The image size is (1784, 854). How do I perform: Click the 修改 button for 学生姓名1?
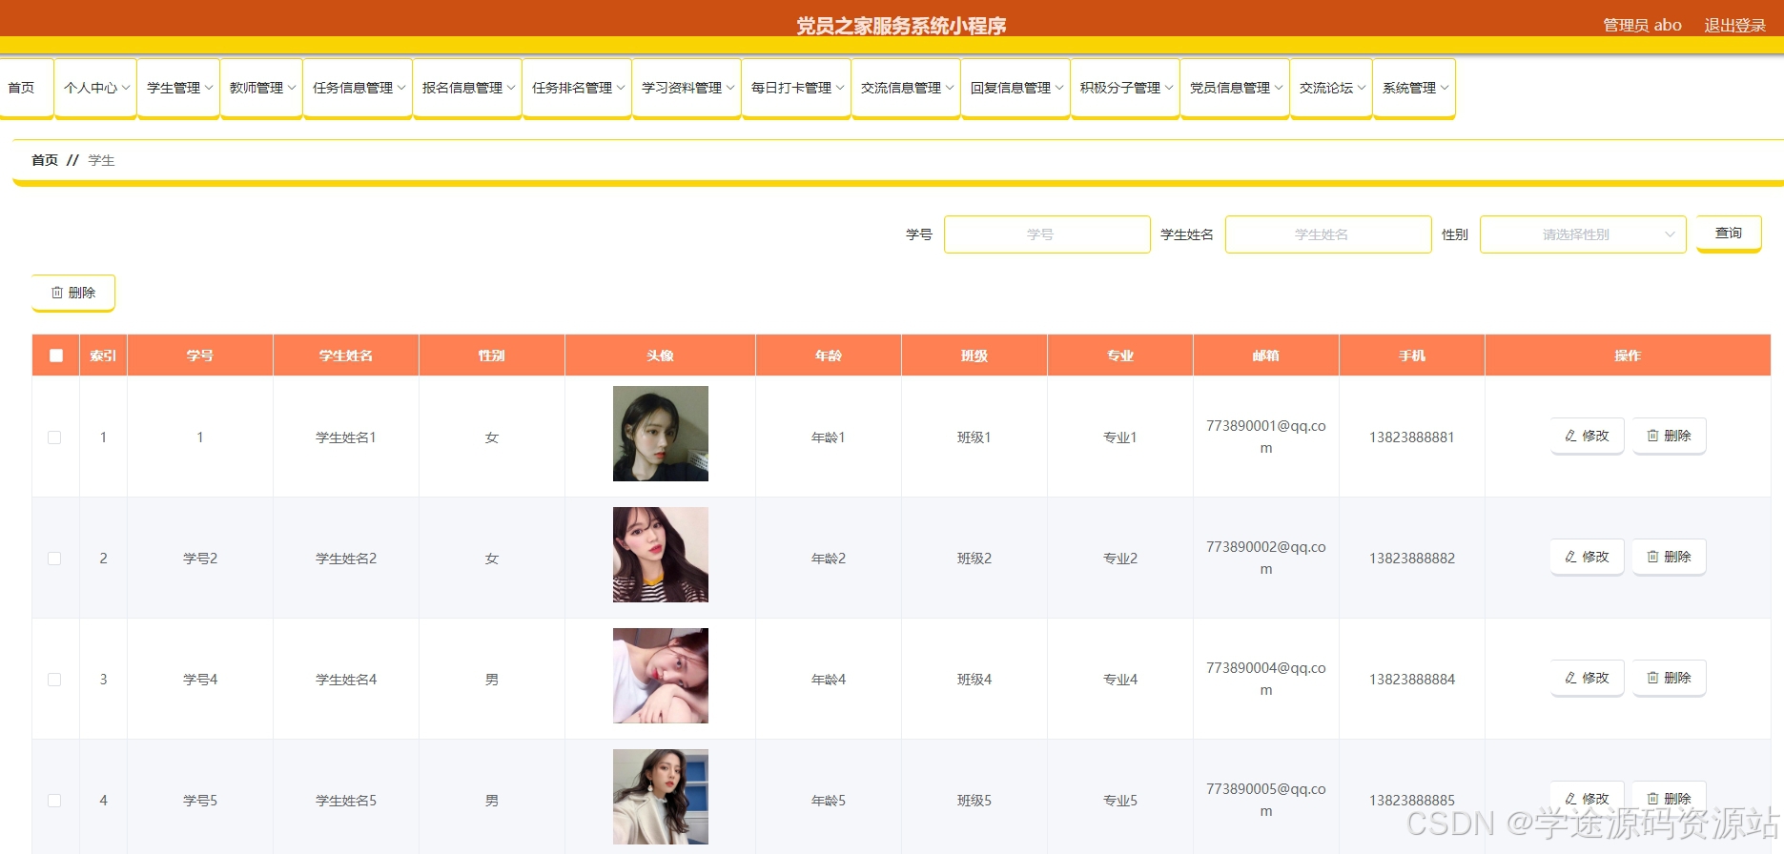(x=1587, y=436)
